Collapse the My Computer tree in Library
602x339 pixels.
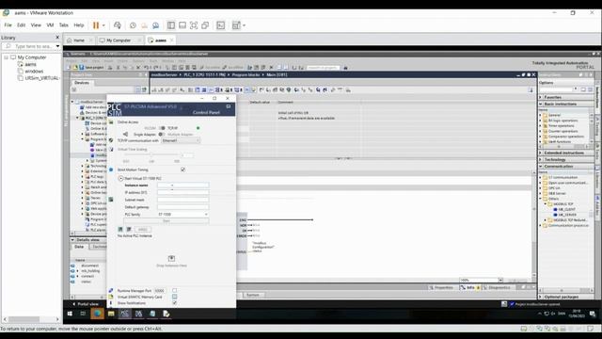click(7, 57)
